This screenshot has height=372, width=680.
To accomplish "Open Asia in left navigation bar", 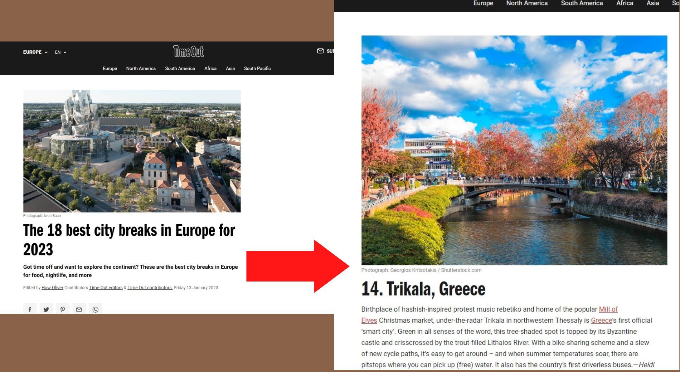I will [x=230, y=68].
